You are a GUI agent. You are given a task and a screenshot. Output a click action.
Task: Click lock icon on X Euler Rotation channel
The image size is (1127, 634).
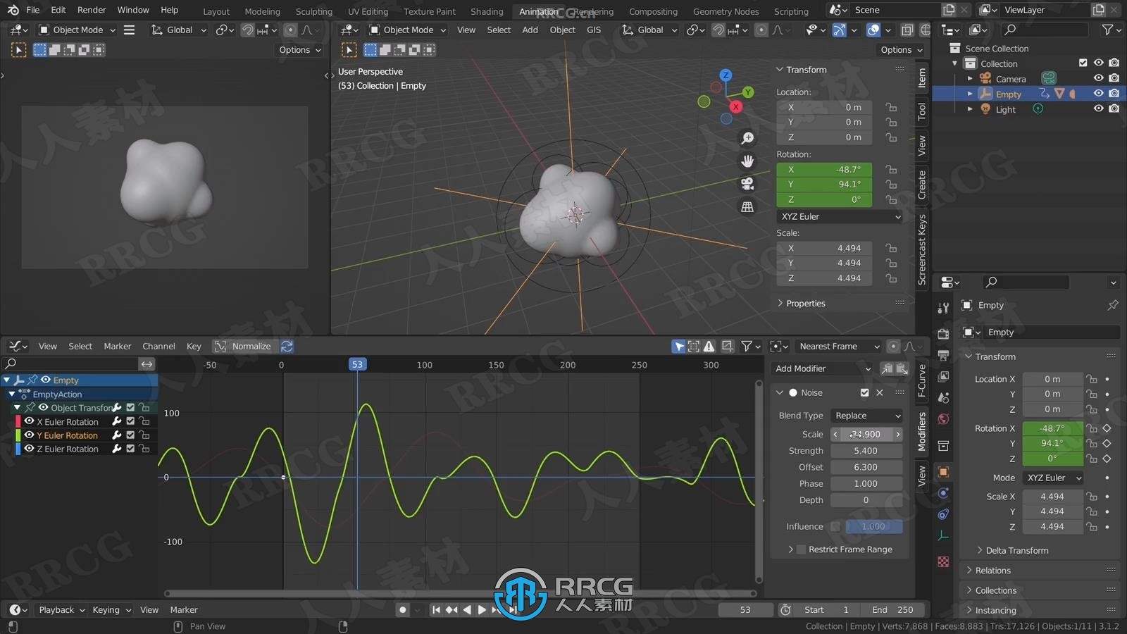tap(144, 421)
